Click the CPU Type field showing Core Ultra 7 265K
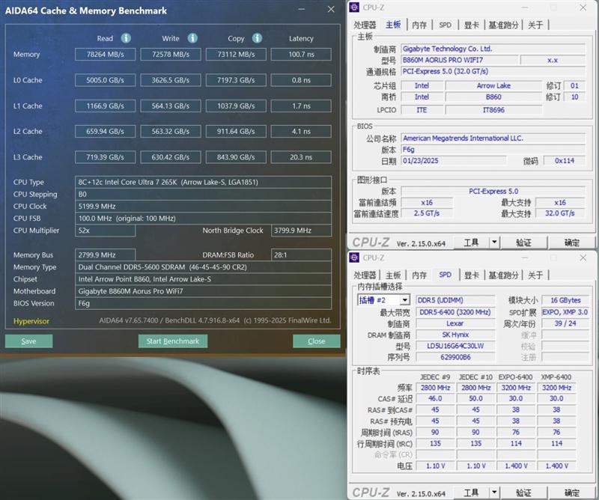Viewport: 599px width, 500px height. pyautogui.click(x=203, y=182)
